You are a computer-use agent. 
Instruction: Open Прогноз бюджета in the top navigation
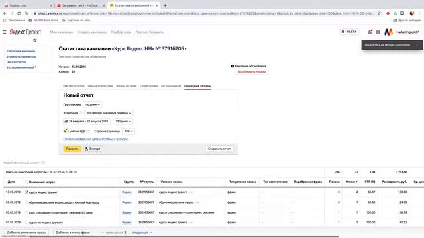tap(149, 32)
